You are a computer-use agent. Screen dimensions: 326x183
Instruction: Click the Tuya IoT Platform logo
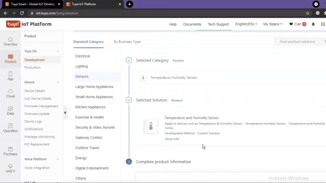[x=29, y=24]
